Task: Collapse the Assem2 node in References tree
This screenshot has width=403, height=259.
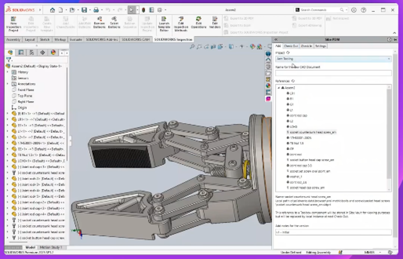Action: [x=278, y=87]
